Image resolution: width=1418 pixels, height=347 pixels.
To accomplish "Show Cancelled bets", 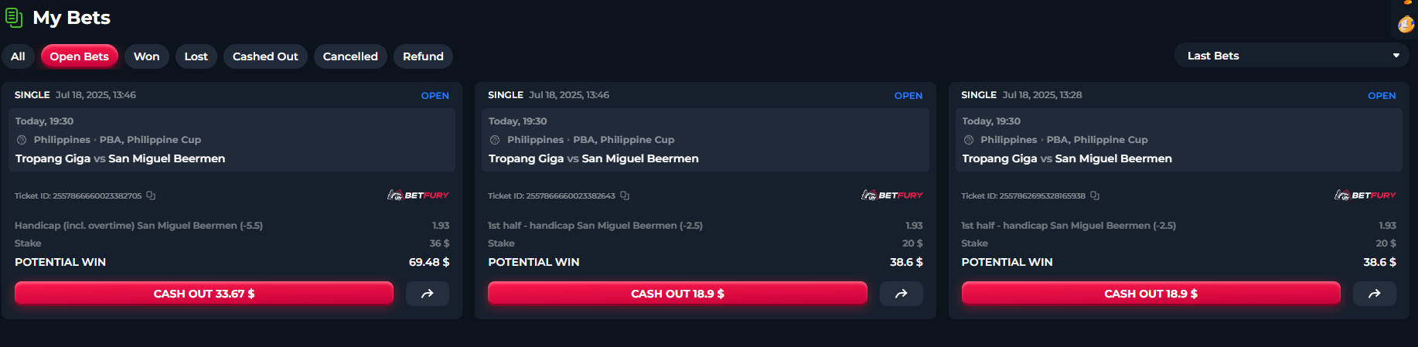I will tap(350, 56).
